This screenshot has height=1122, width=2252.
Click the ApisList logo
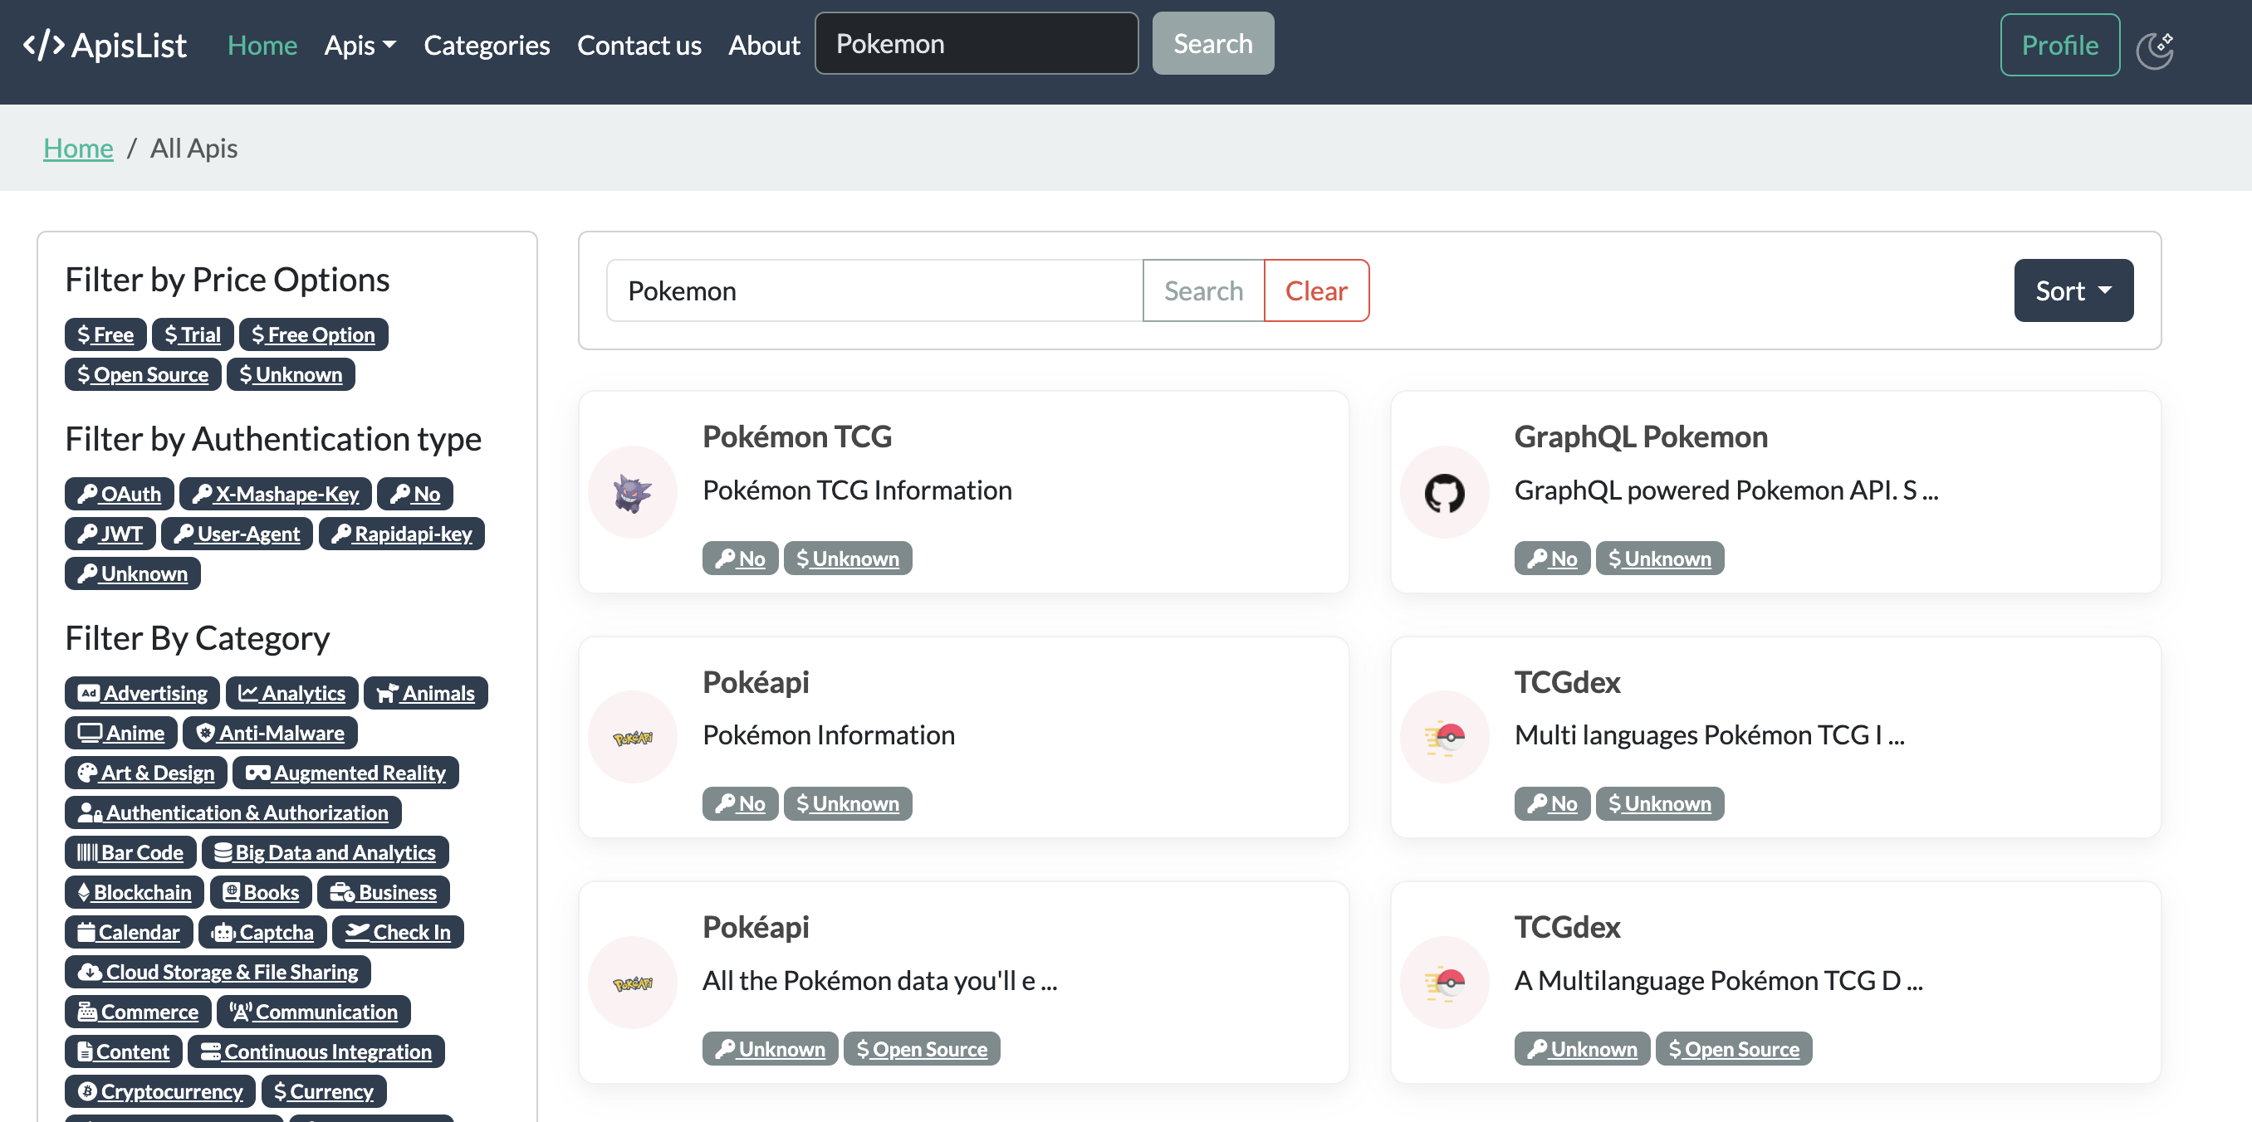[x=105, y=46]
